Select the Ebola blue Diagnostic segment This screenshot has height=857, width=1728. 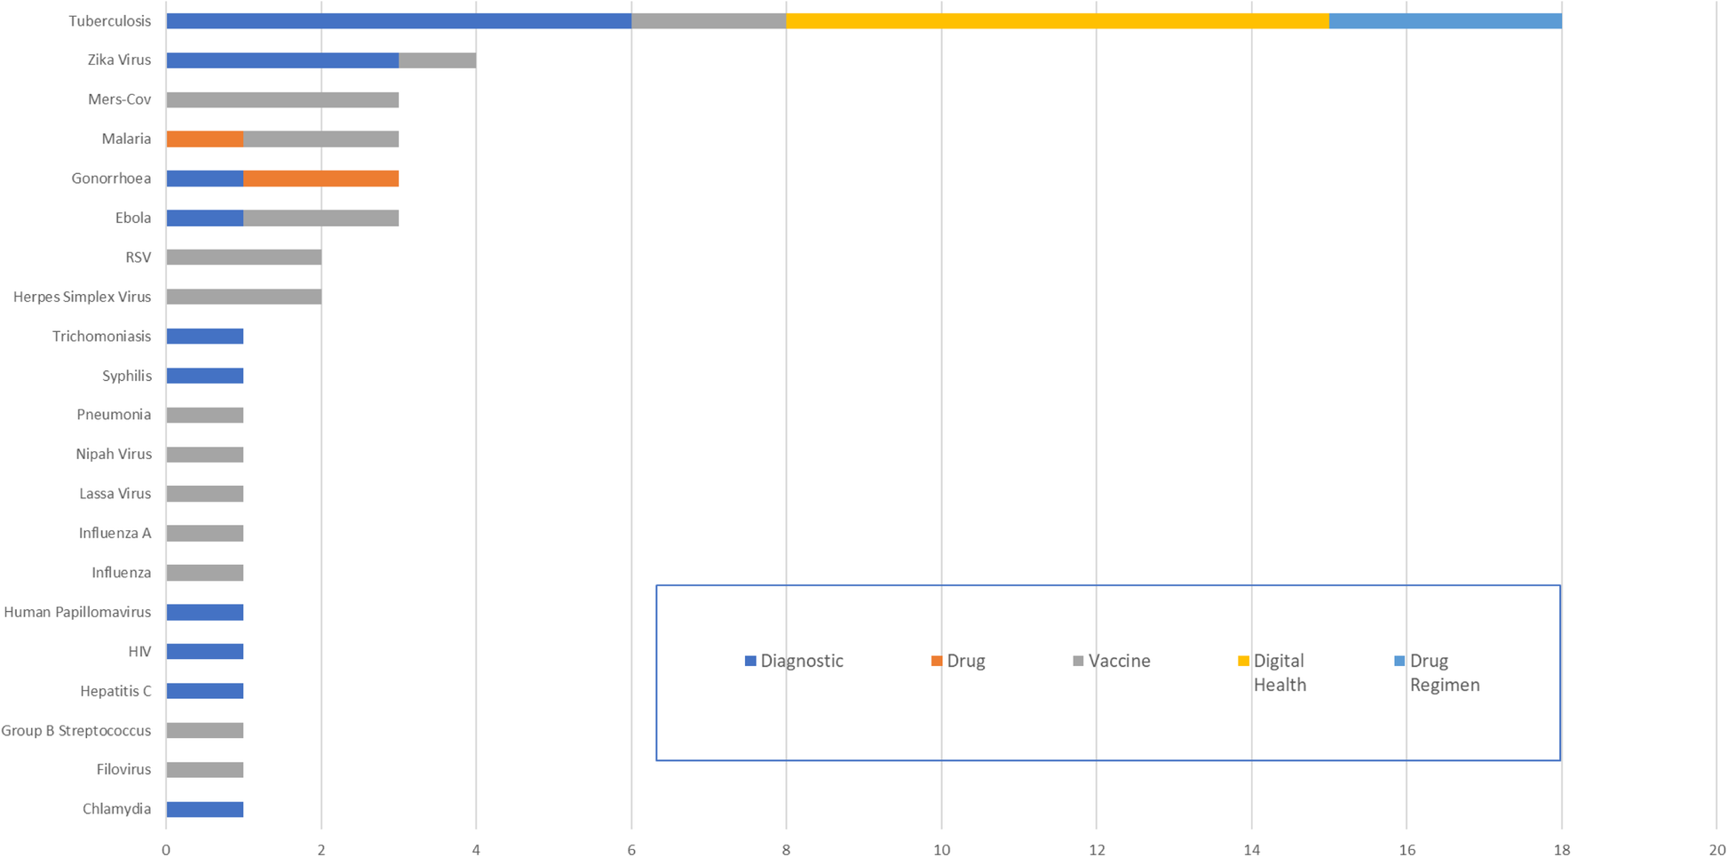205,218
